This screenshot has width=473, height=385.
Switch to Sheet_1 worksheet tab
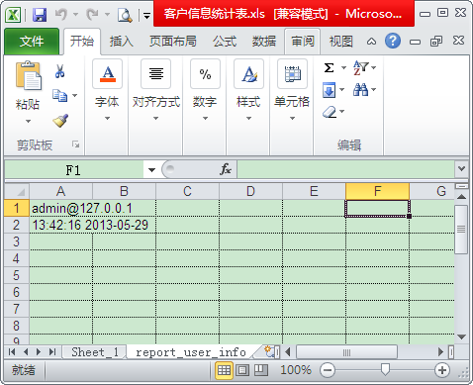(95, 352)
